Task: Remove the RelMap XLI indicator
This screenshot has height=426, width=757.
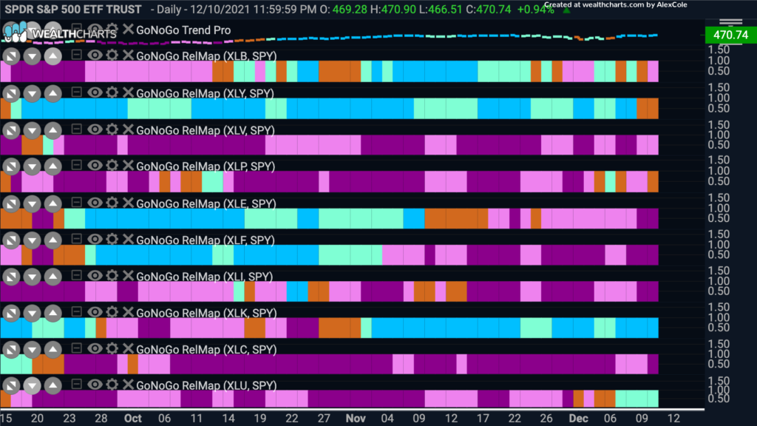Action: (128, 276)
